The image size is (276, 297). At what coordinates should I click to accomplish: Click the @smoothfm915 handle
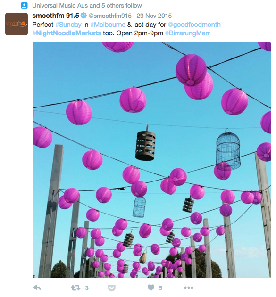point(110,16)
